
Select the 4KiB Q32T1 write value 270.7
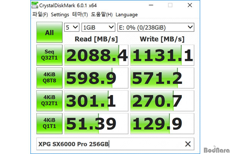162,101
